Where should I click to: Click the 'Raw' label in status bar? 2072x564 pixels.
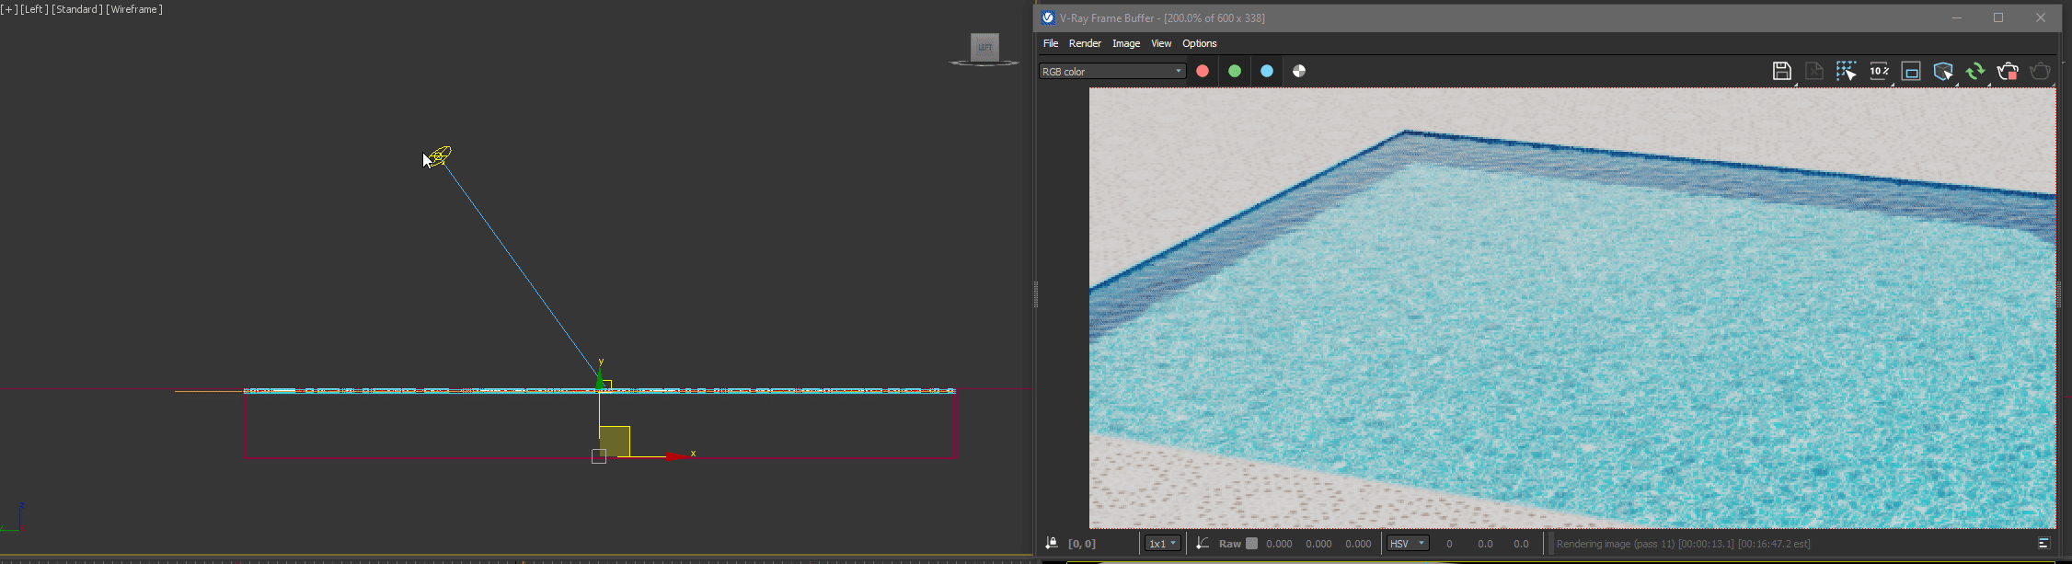[1230, 544]
